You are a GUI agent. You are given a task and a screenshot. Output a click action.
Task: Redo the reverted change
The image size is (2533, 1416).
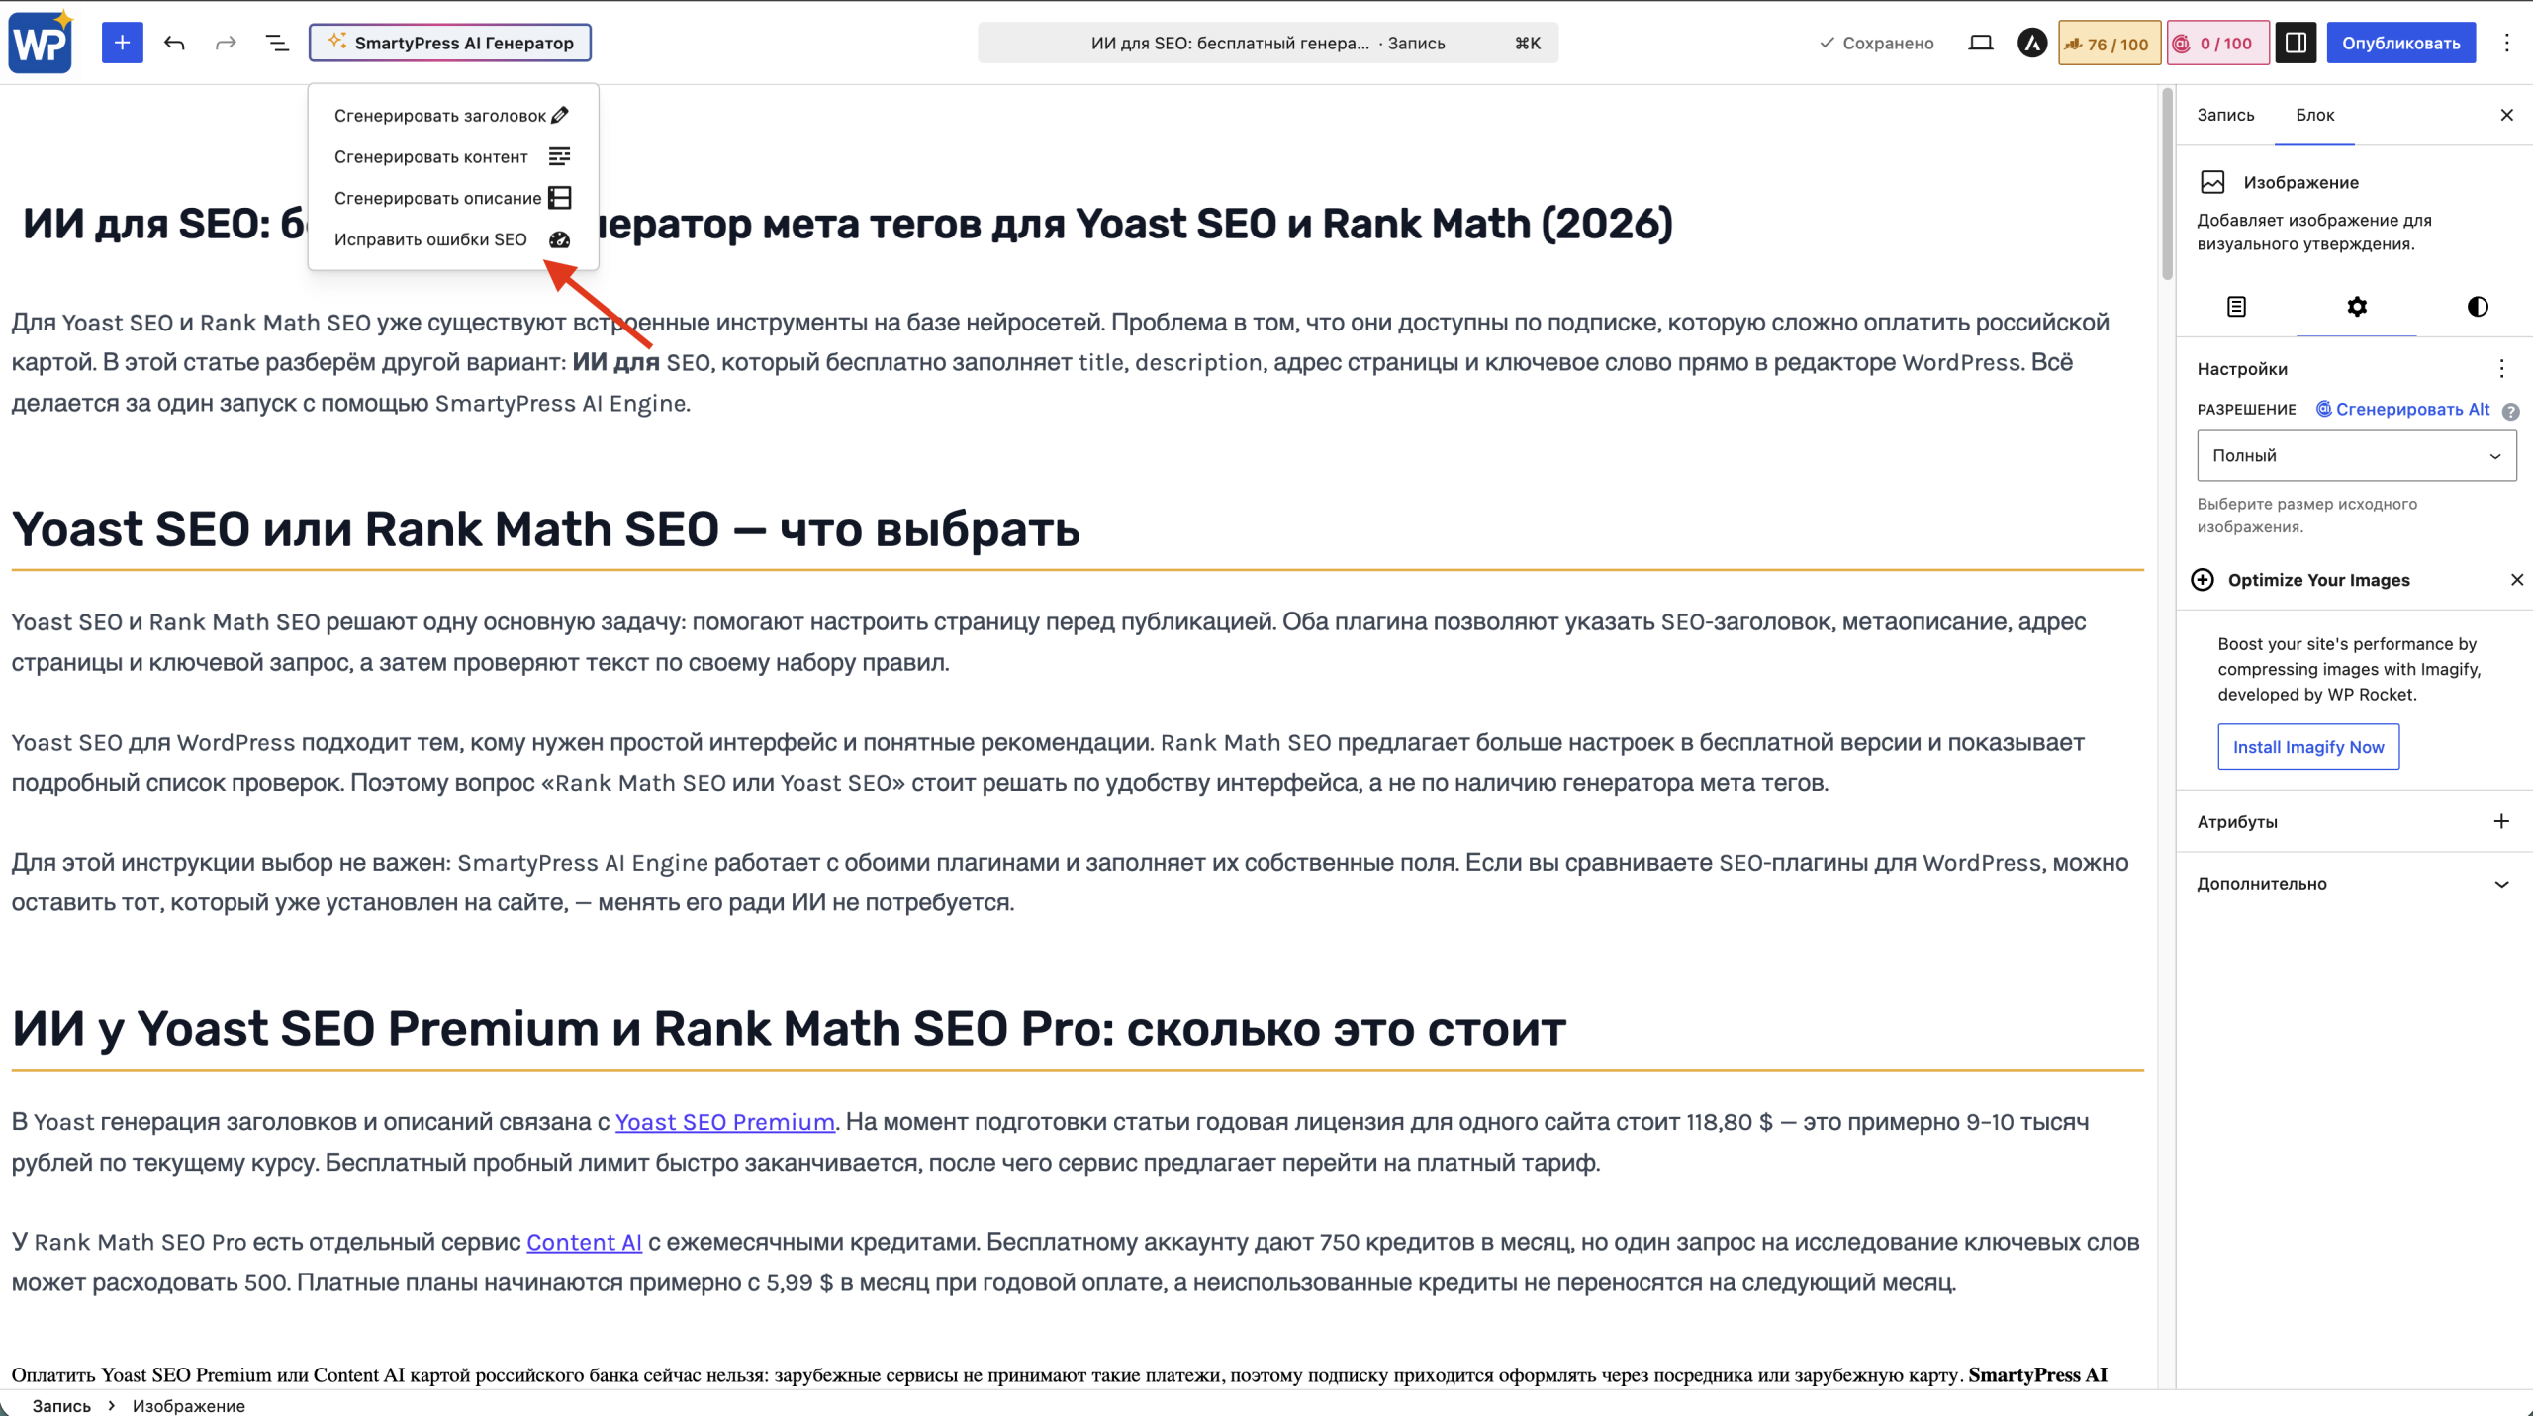click(226, 43)
